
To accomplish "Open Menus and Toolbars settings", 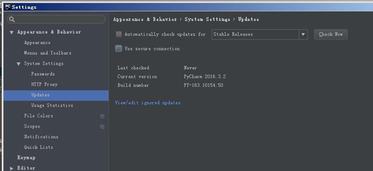I will pyautogui.click(x=48, y=53).
